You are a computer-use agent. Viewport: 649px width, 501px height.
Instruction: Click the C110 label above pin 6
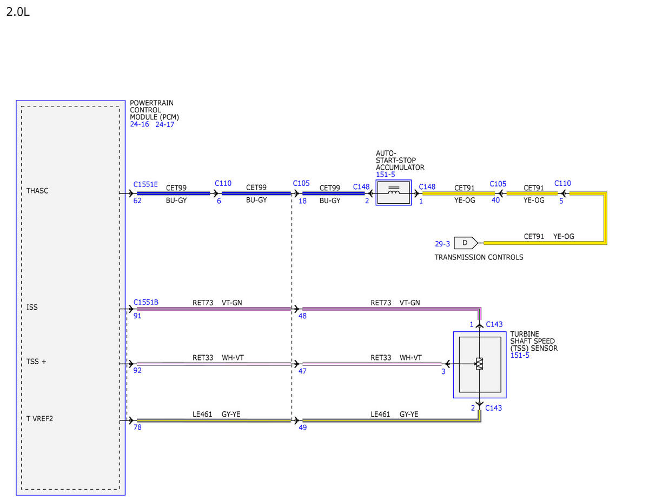coord(223,183)
